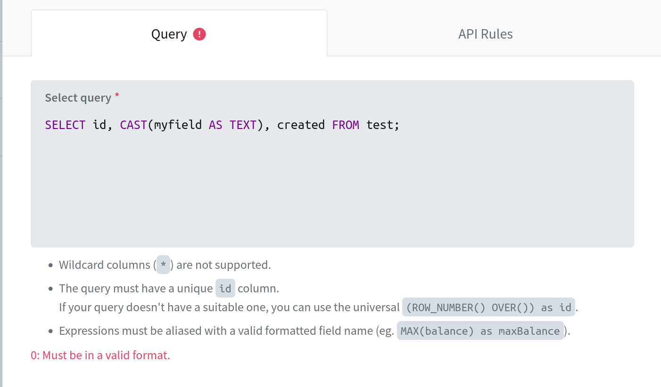Screen dimensions: 661x387
Task: Select the TEXT keyword in the query
Action: 243,125
